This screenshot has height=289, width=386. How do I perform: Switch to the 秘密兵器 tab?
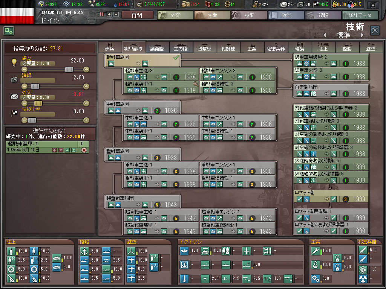click(x=276, y=47)
